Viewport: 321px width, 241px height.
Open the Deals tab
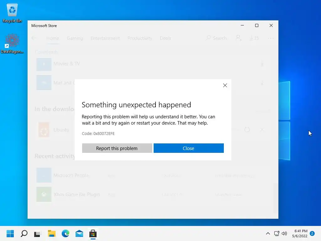[x=166, y=38]
